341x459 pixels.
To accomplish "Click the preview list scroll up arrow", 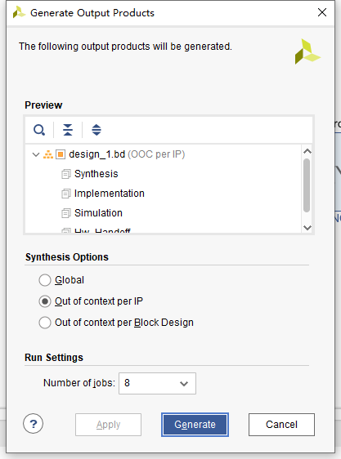I will [307, 151].
